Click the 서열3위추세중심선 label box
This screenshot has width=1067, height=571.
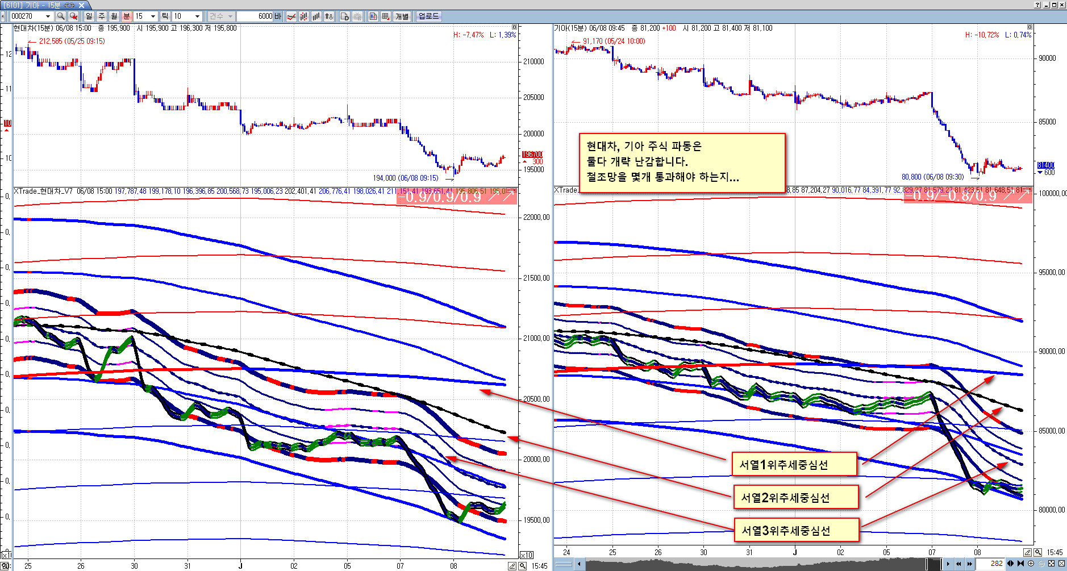click(x=797, y=530)
